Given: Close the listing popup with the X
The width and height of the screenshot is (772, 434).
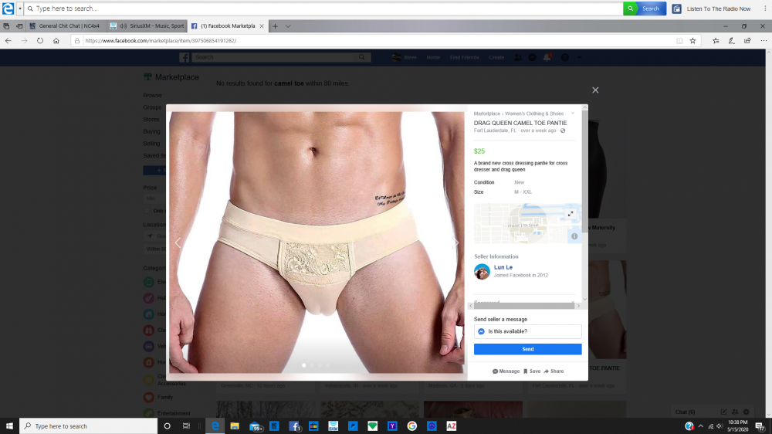Looking at the screenshot, I should coord(595,90).
